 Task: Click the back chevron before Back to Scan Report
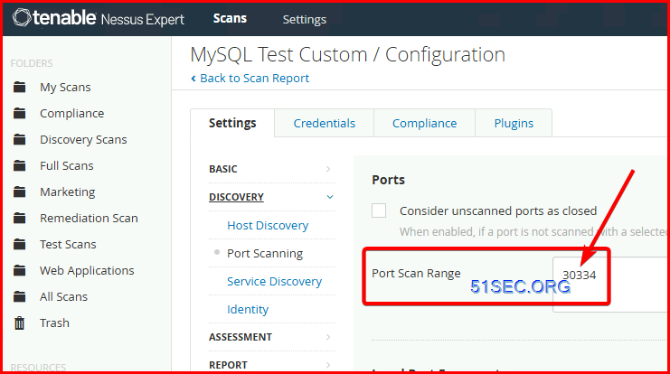pyautogui.click(x=193, y=79)
